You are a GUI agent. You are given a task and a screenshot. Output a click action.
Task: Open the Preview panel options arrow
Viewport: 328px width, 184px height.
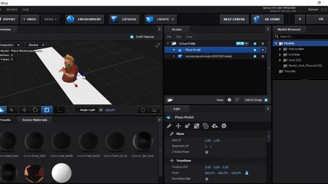click(159, 29)
